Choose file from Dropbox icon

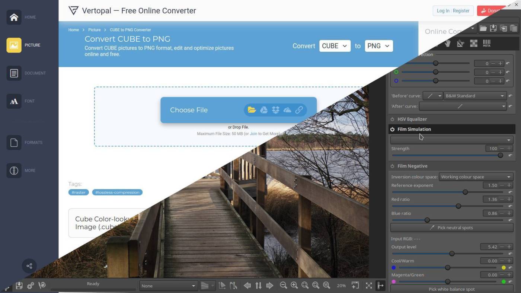click(275, 110)
